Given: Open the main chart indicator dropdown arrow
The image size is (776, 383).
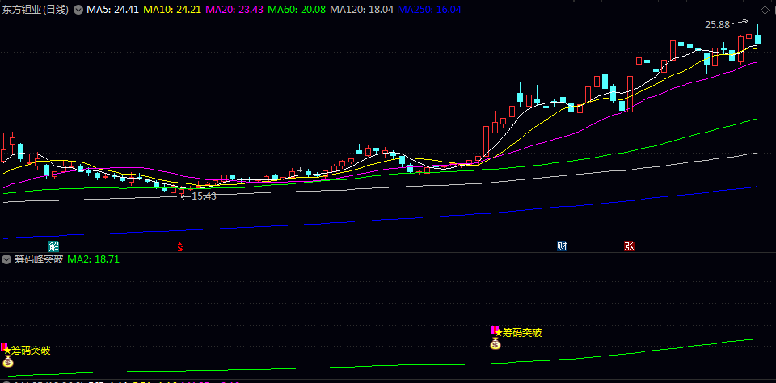Looking at the screenshot, I should tap(78, 10).
